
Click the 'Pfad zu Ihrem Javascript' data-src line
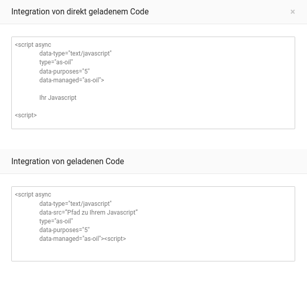point(88,213)
